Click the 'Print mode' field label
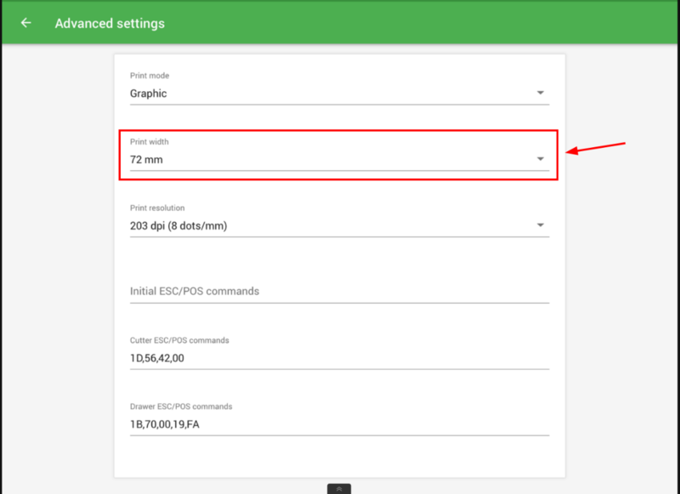The height and width of the screenshot is (494, 680). [150, 76]
